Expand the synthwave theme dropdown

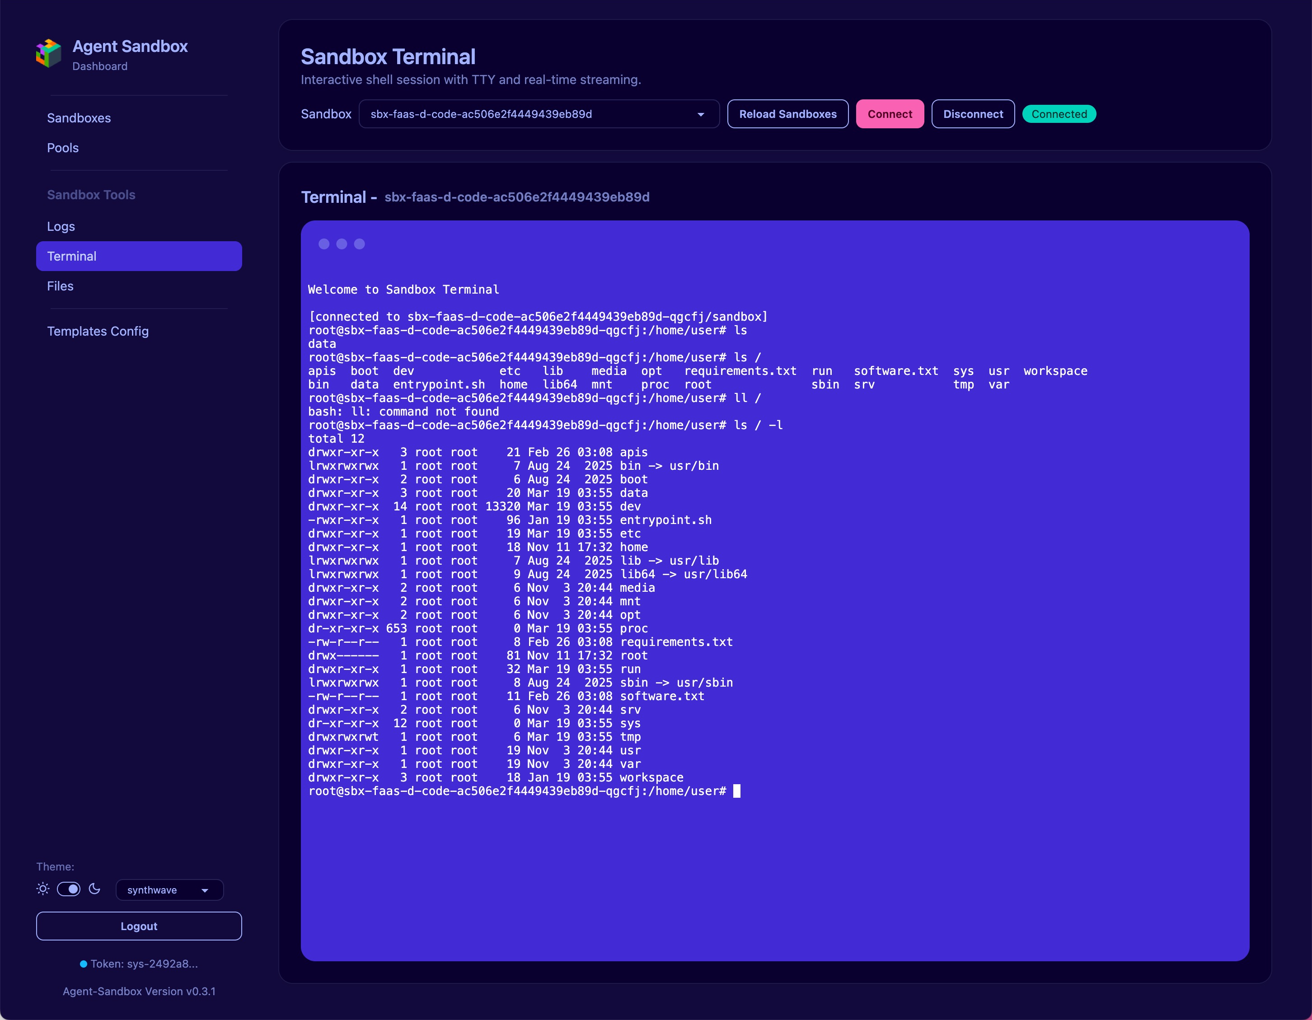(x=169, y=890)
